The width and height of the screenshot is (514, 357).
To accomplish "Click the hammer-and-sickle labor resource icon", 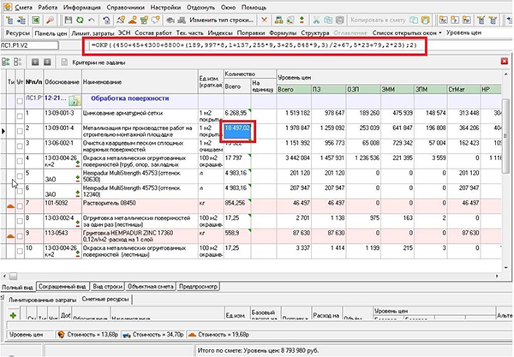I will tap(121, 21).
